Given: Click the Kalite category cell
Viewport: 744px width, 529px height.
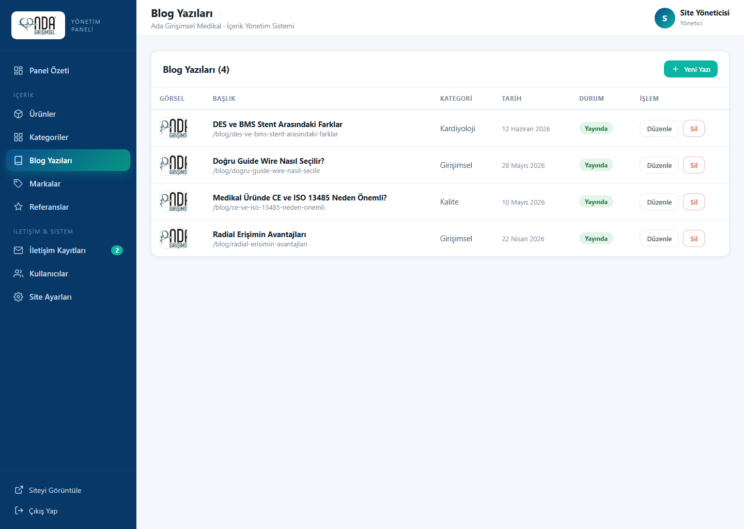Looking at the screenshot, I should point(450,202).
